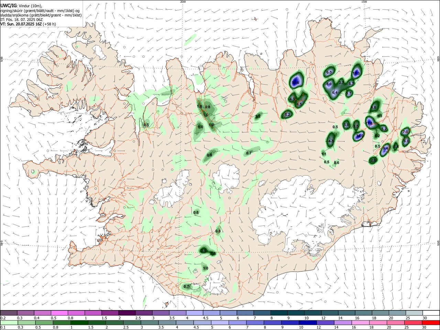Select the navy blue 10 rain scale swatch
Screen dimensions: 440x330
[308, 322]
